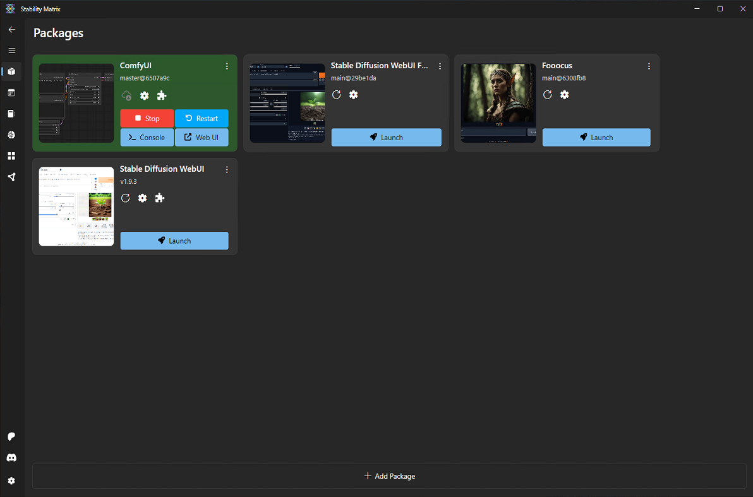Open app settings gear in the sidebar
Screen dimensions: 753x497
(11, 481)
